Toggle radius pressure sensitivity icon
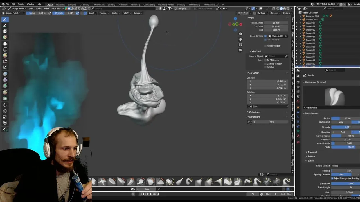Viewport: 360px width, 202px height. click(x=50, y=13)
